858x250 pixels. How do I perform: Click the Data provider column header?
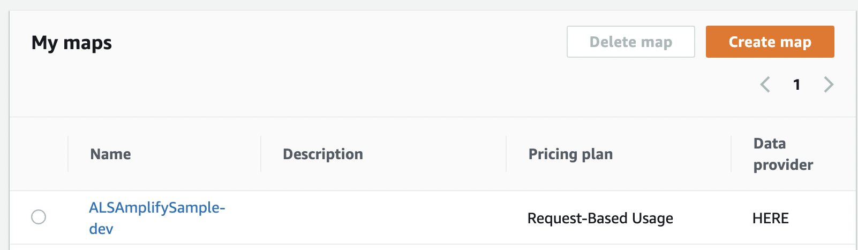tap(782, 154)
